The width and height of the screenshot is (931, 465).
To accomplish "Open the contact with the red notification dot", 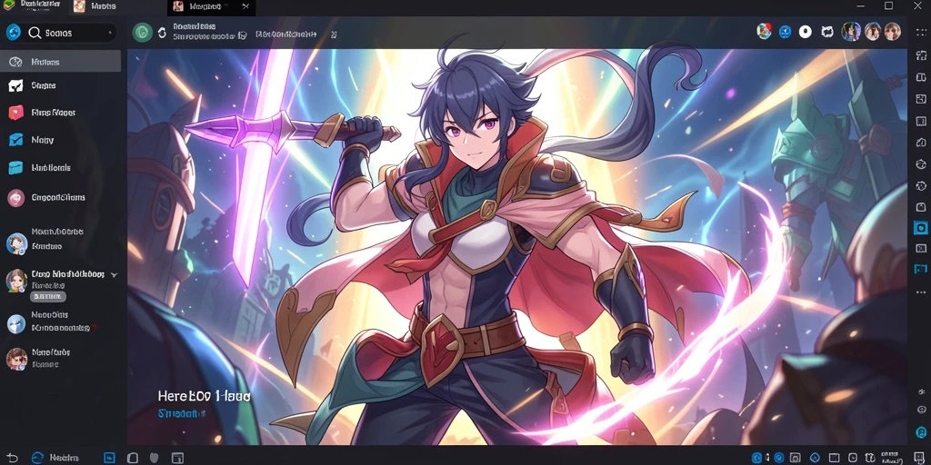I will (x=61, y=322).
